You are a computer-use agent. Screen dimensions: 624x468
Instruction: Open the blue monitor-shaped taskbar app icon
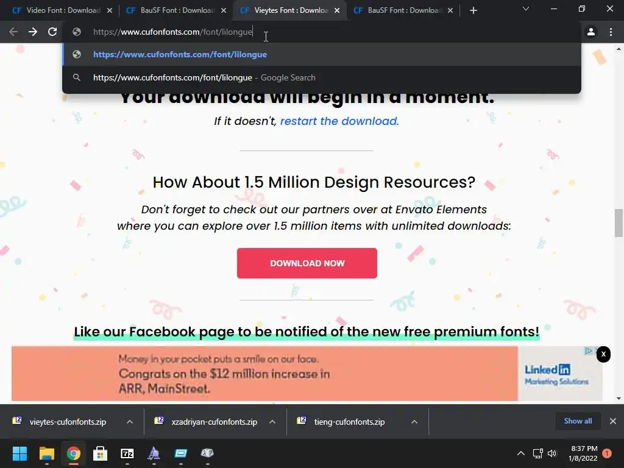[180, 453]
